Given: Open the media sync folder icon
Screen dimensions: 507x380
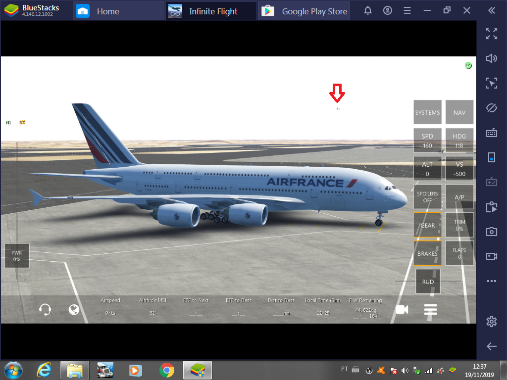Looking at the screenshot, I should (492, 207).
